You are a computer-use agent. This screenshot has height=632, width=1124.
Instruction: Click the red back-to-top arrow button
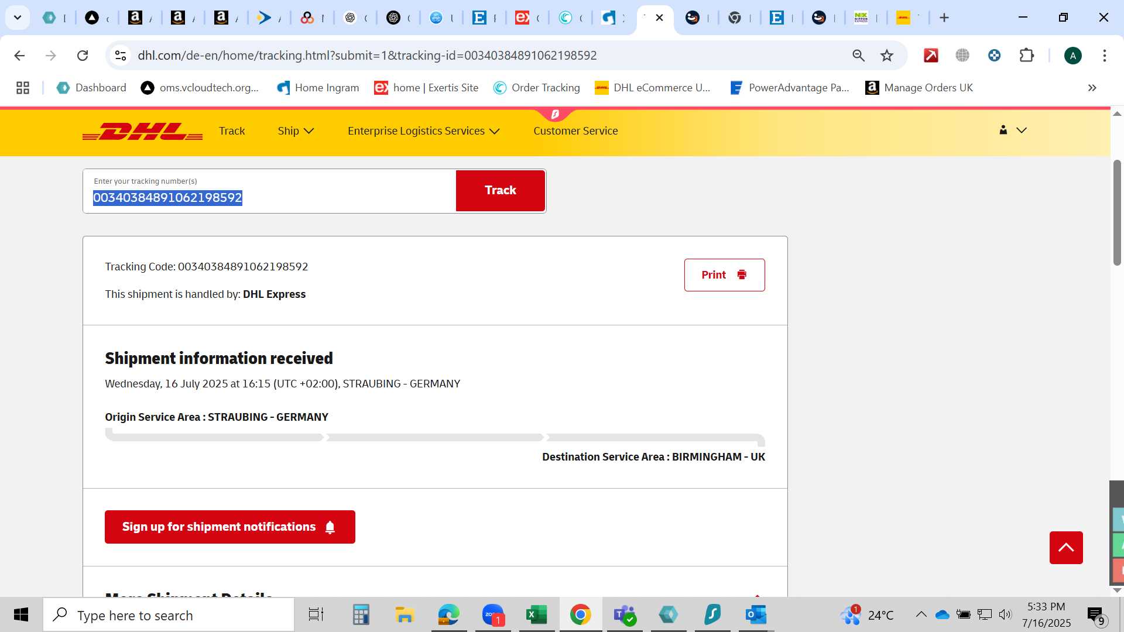pyautogui.click(x=1066, y=548)
